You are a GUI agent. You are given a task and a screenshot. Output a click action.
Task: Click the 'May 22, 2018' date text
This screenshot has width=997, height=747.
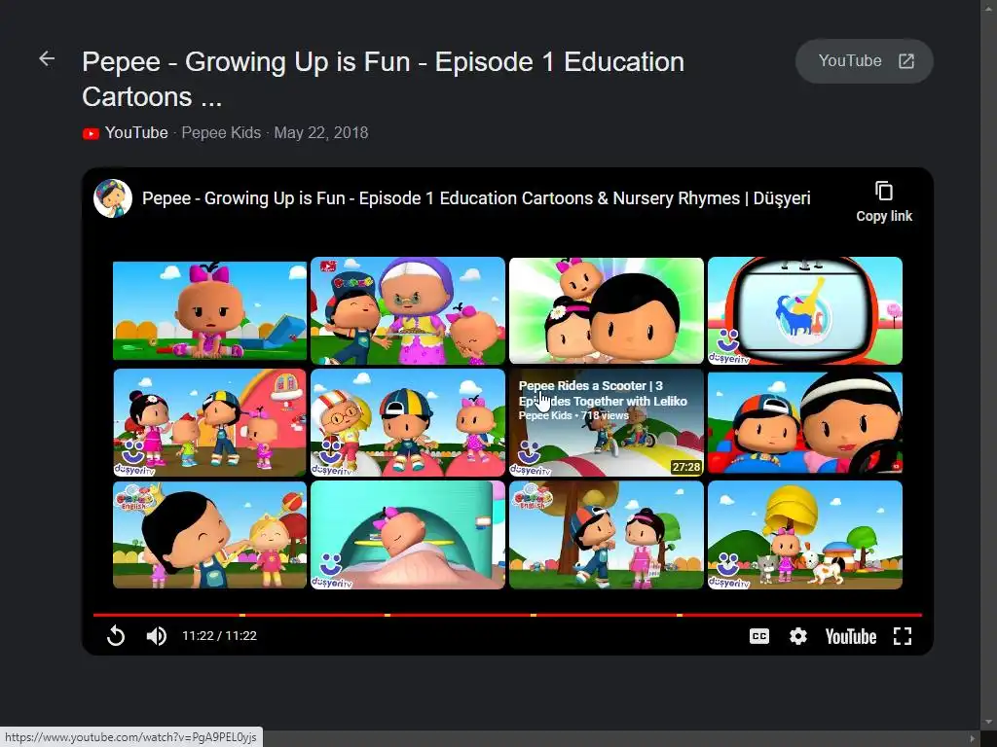pyautogui.click(x=321, y=132)
